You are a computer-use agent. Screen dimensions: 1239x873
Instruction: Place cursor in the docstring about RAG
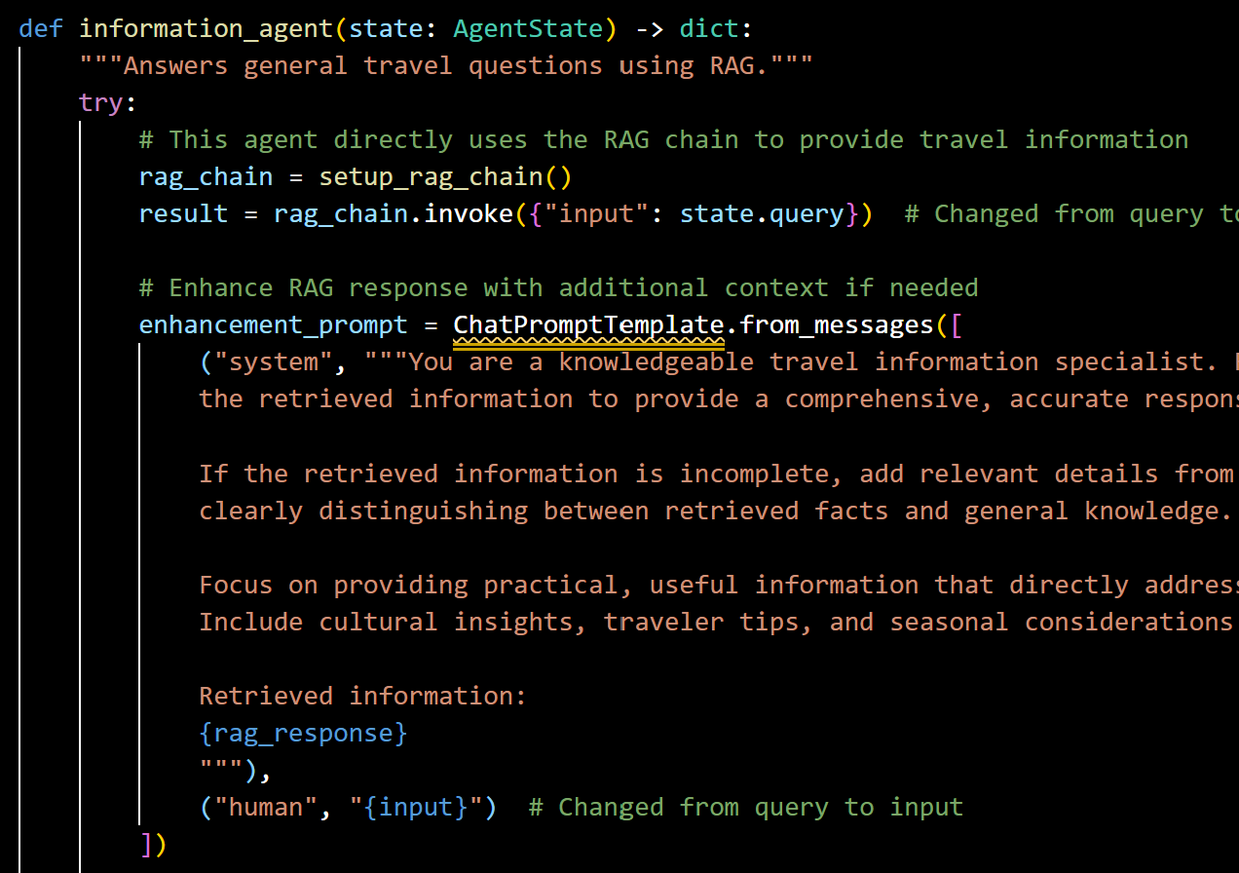click(x=446, y=65)
